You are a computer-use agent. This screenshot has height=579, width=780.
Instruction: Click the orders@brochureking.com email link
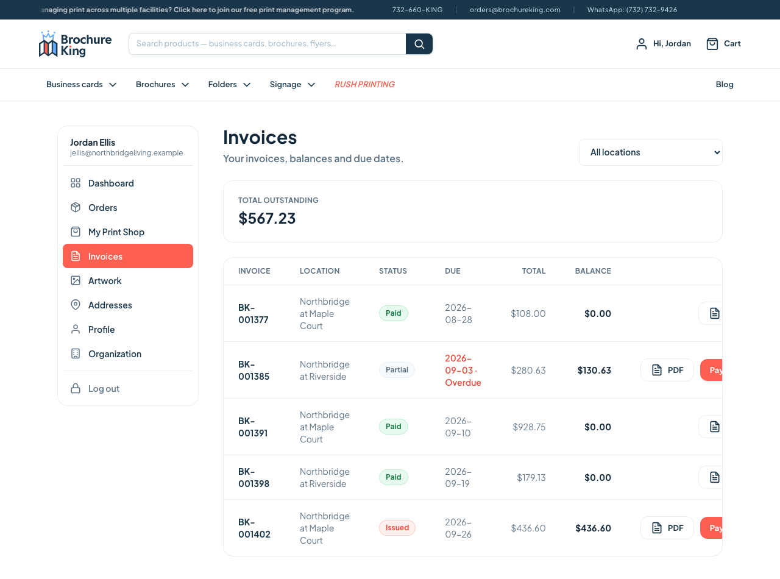click(515, 10)
